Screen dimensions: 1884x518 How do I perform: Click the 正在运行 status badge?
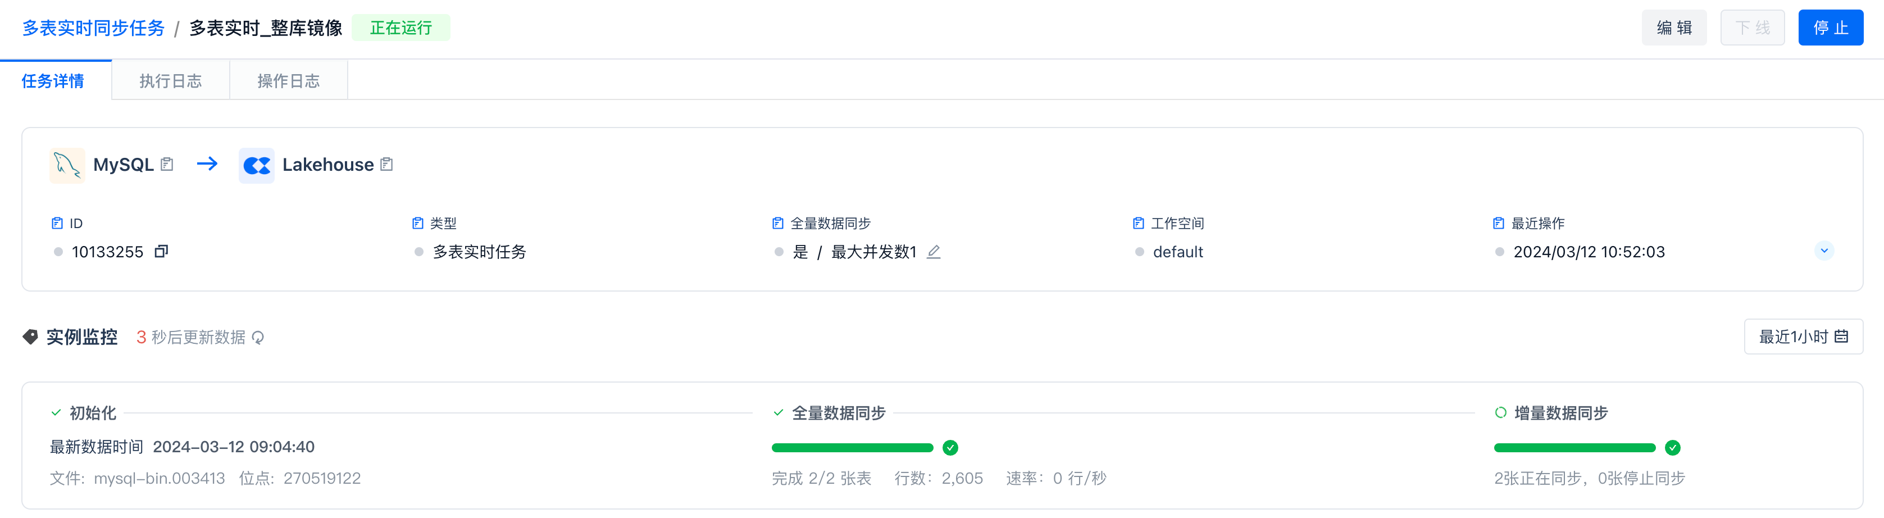[401, 28]
